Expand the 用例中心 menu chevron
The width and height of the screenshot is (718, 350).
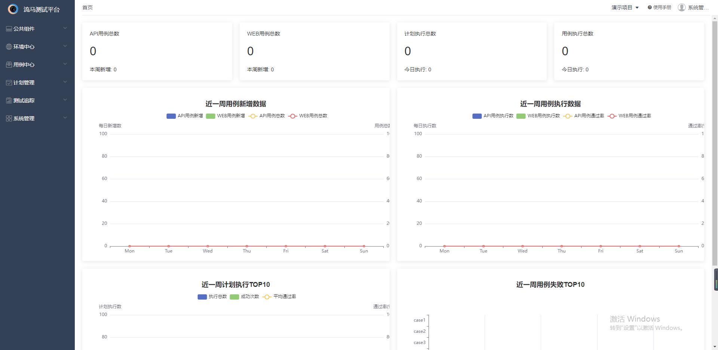pyautogui.click(x=65, y=64)
